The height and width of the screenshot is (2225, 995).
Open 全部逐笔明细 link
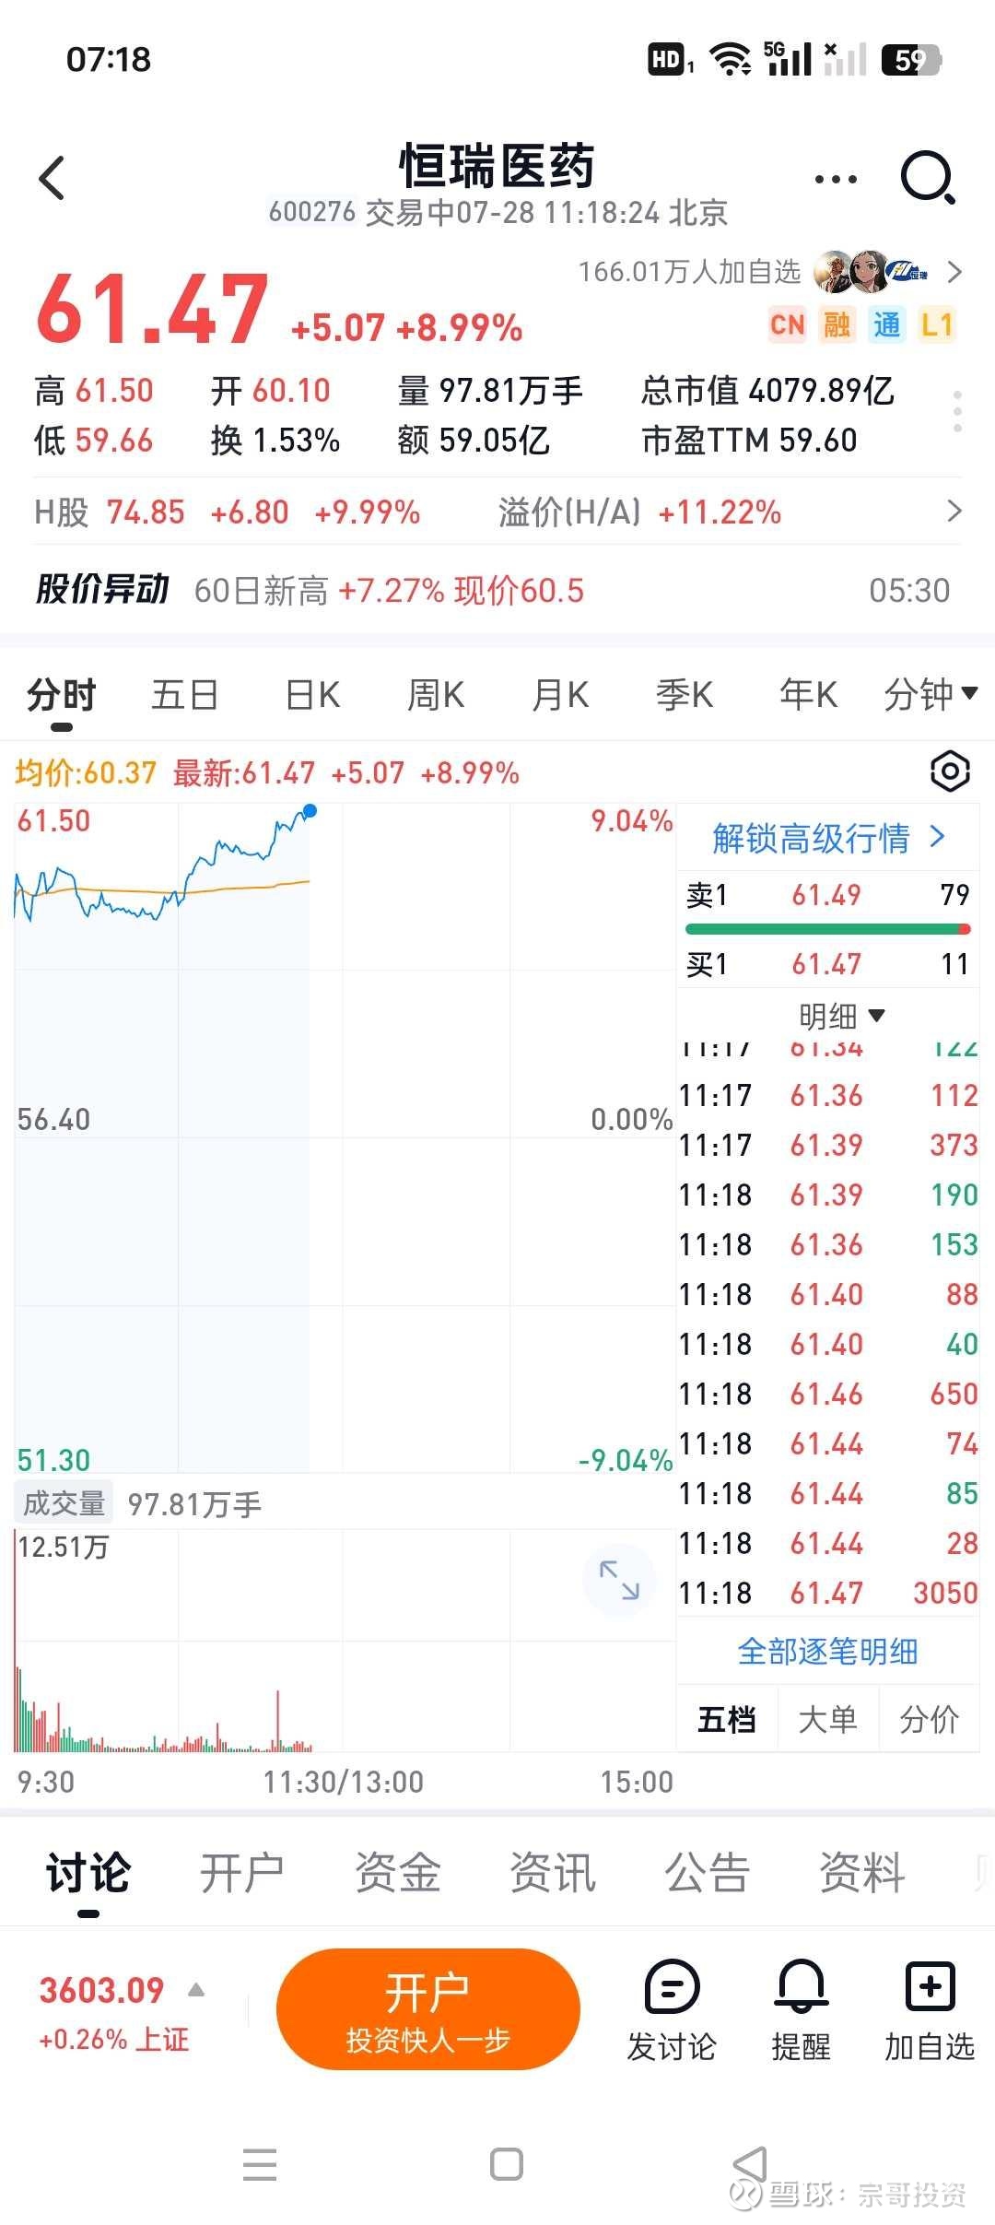pyautogui.click(x=827, y=1652)
